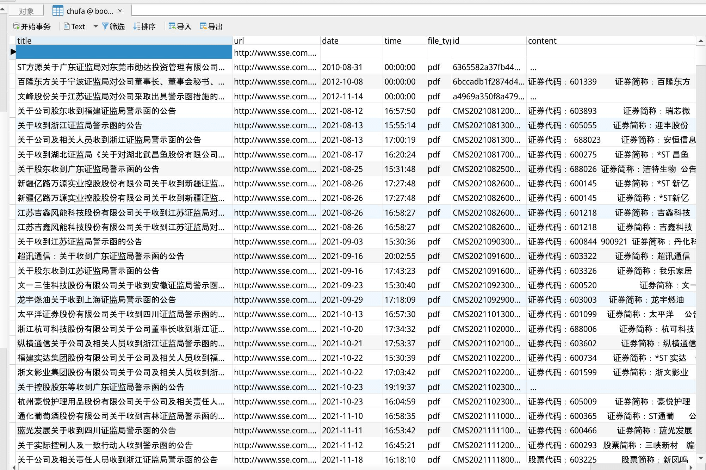This screenshot has height=470, width=706.
Task: Select the time cell 16:57:50
Action: (x=404, y=111)
